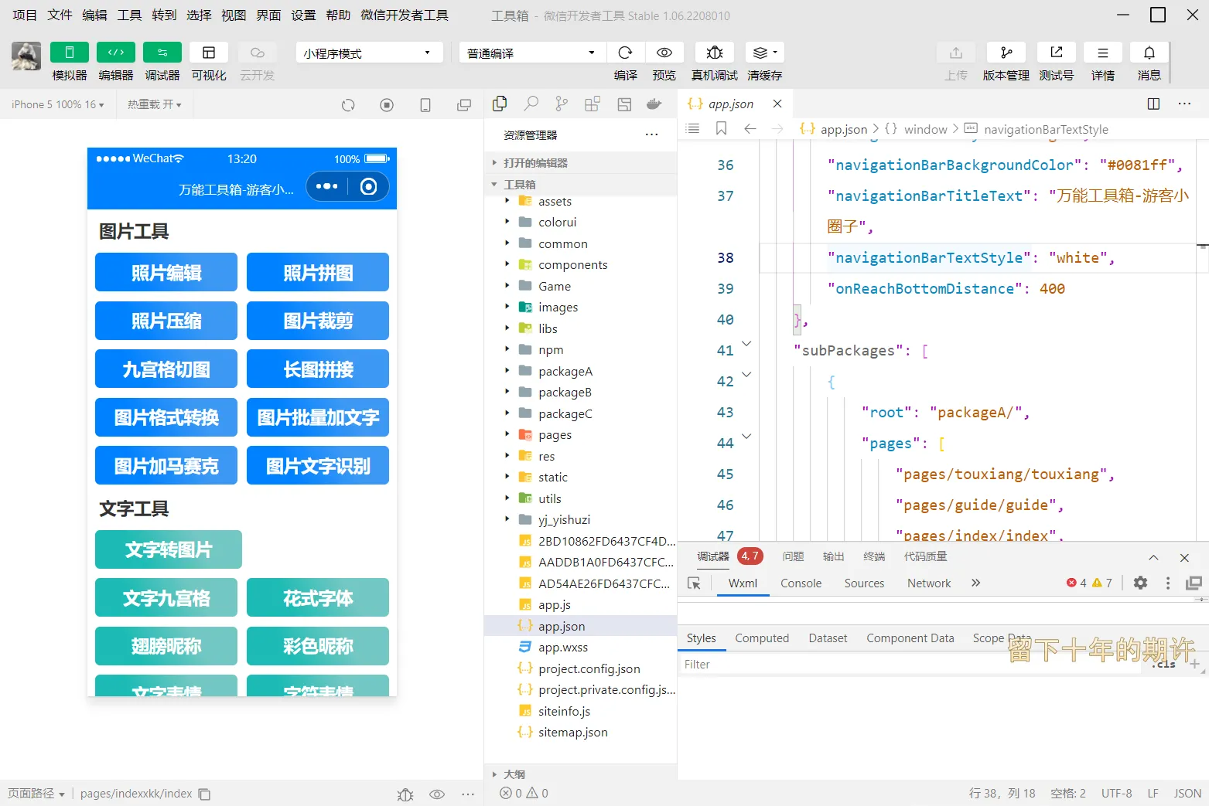
Task: Open the 工具 menu
Action: click(x=129, y=15)
